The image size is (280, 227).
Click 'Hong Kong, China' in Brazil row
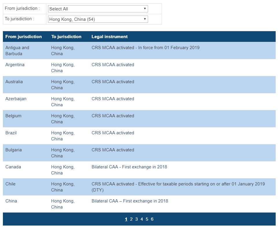point(63,136)
